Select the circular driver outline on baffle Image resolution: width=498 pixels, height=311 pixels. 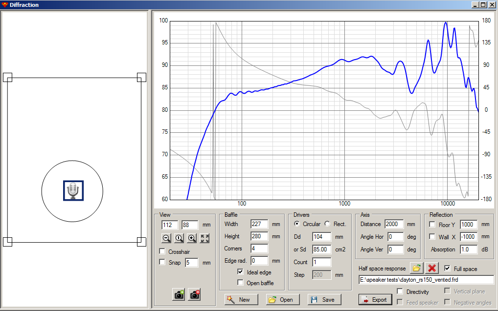click(x=72, y=191)
